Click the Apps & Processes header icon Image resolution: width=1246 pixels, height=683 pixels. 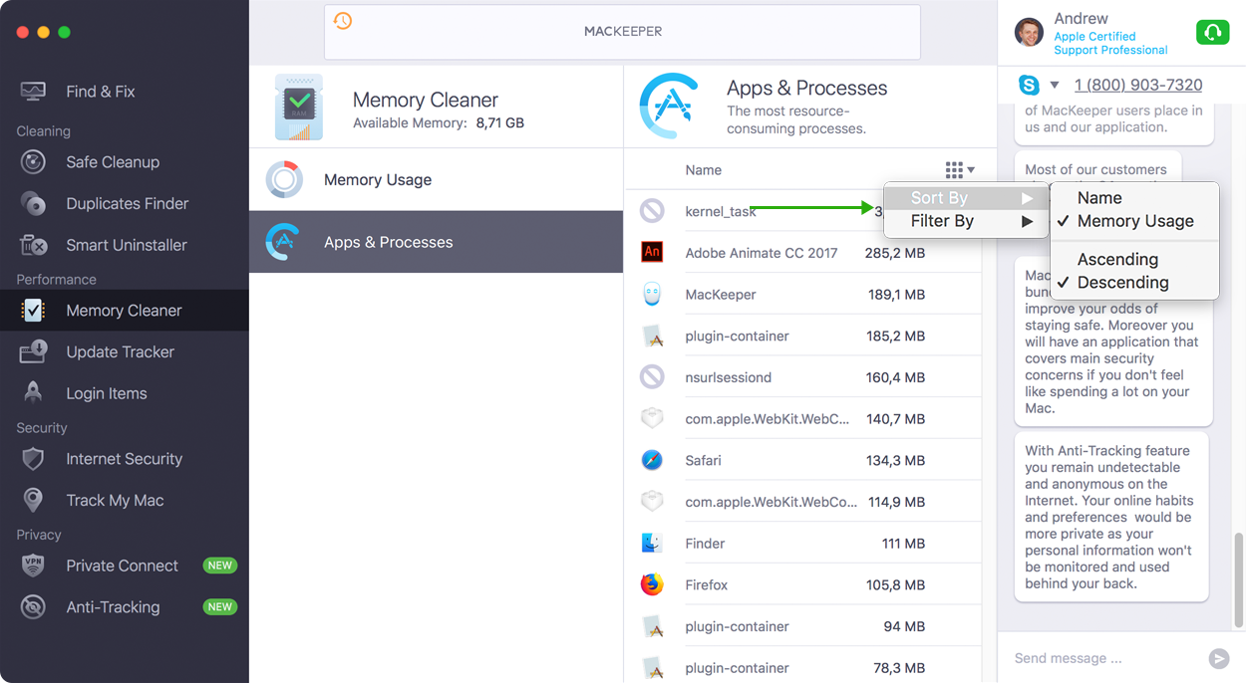click(669, 105)
